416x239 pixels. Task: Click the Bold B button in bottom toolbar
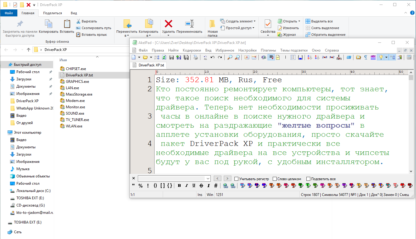coord(179,185)
